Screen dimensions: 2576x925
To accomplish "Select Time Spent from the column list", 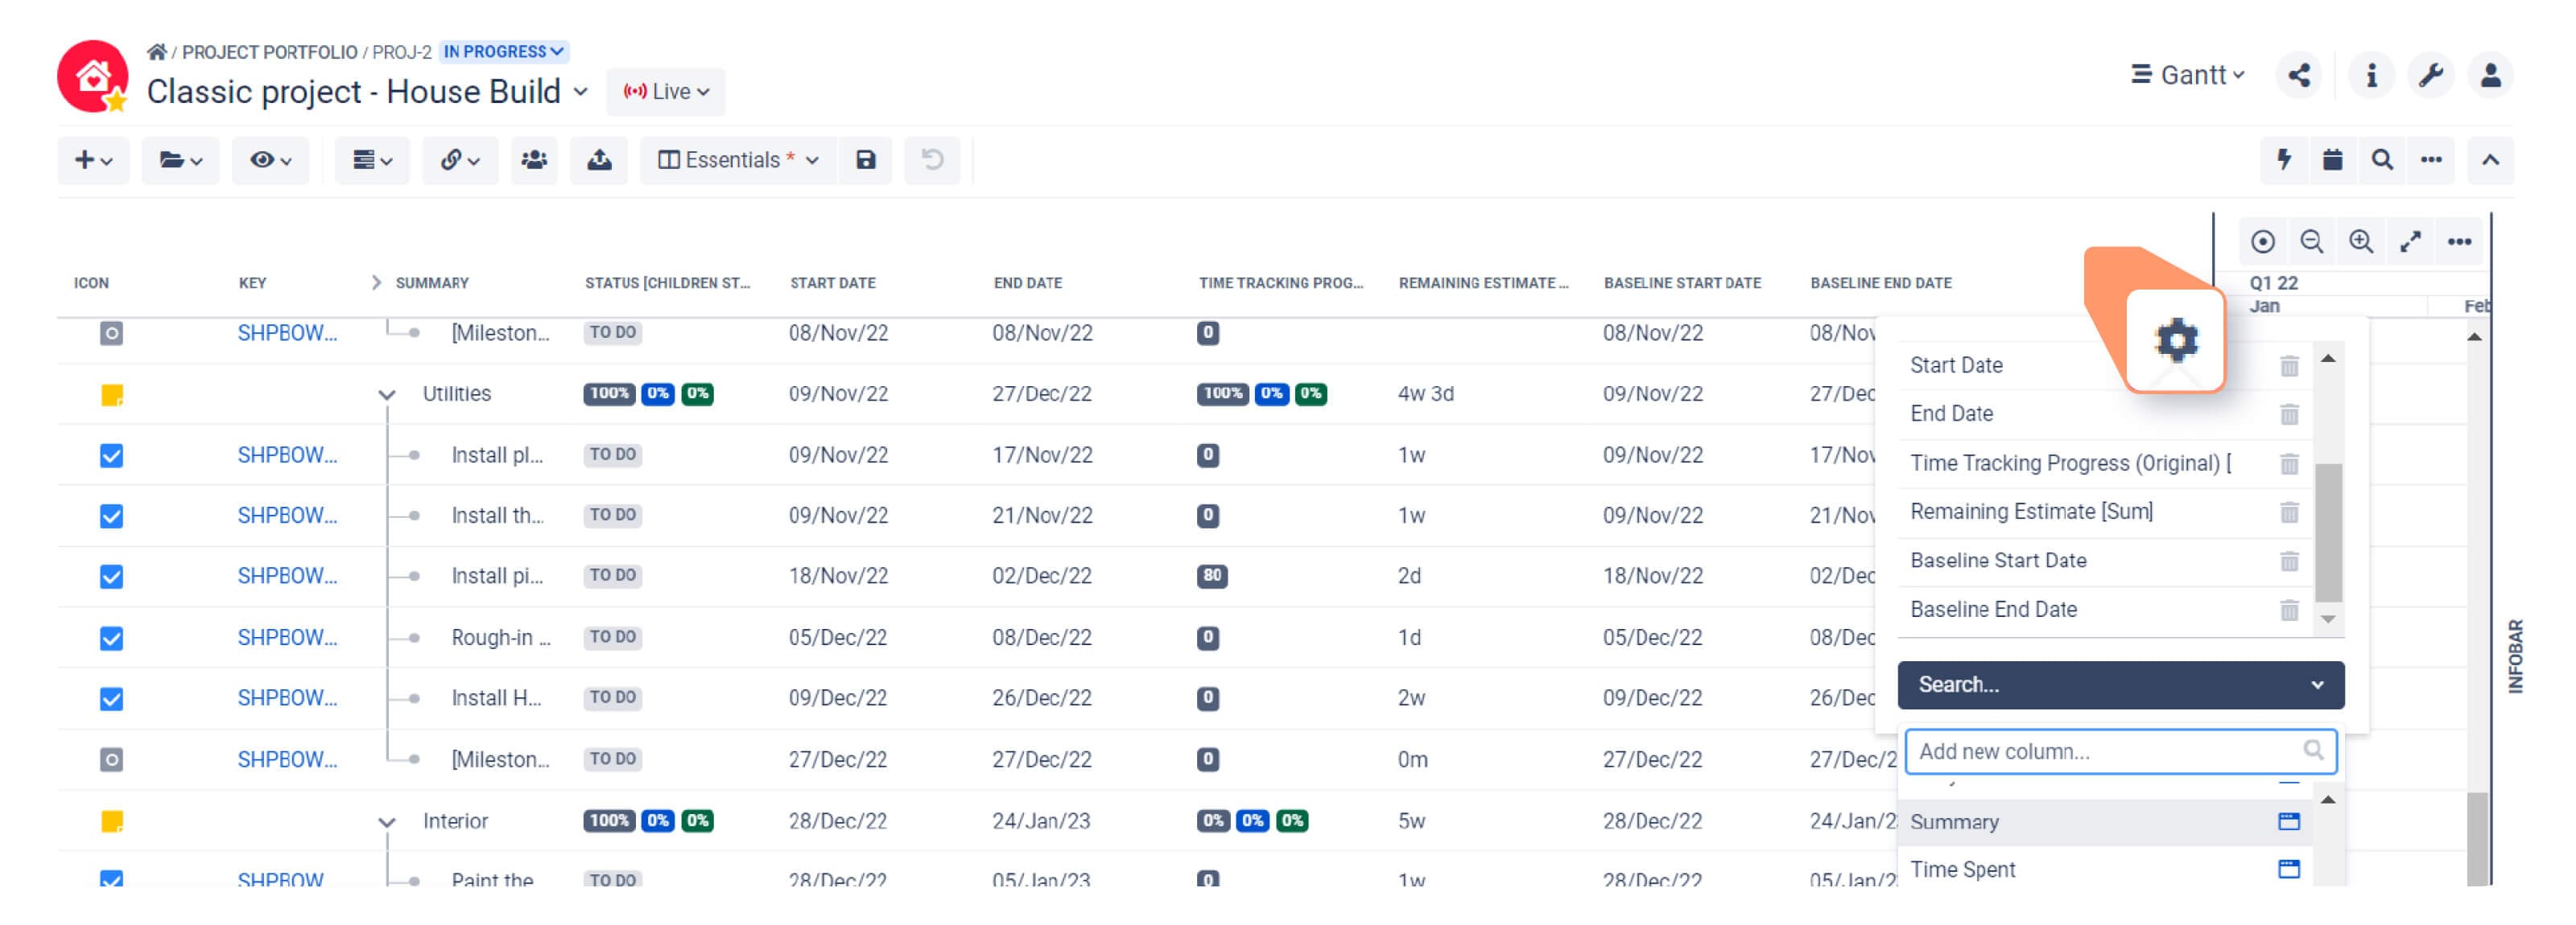I will point(2105,870).
